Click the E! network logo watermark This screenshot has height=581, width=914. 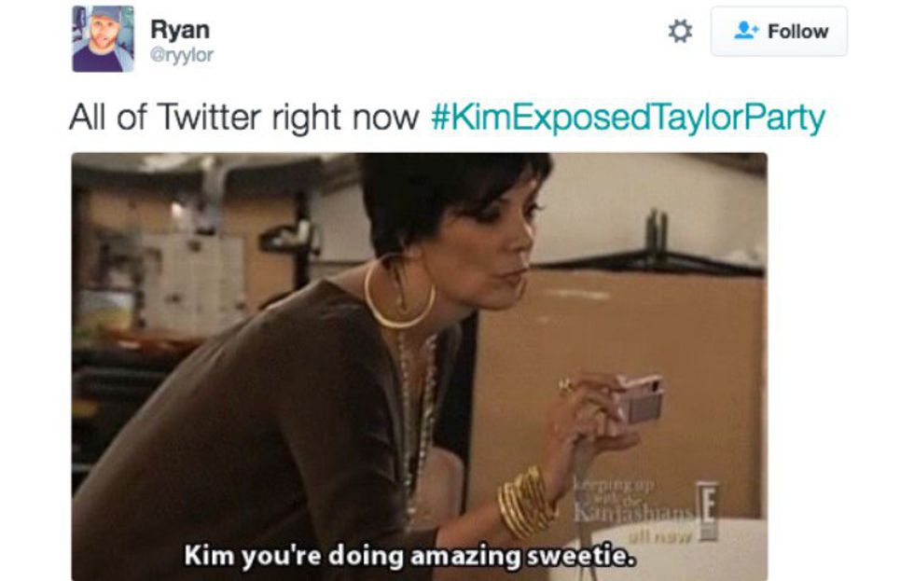707,511
